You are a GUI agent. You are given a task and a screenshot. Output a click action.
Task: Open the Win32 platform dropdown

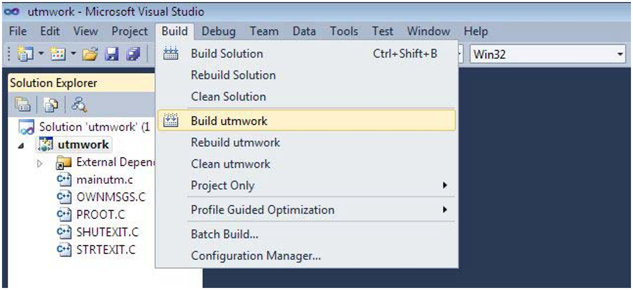click(620, 54)
